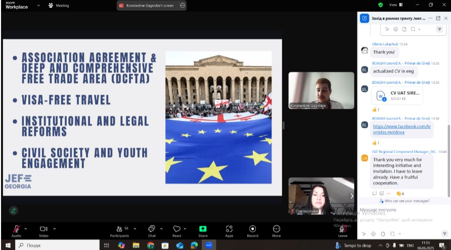Screen dimensions: 451x250
Task: Expand the video options chevron
Action: pyautogui.click(x=55, y=228)
